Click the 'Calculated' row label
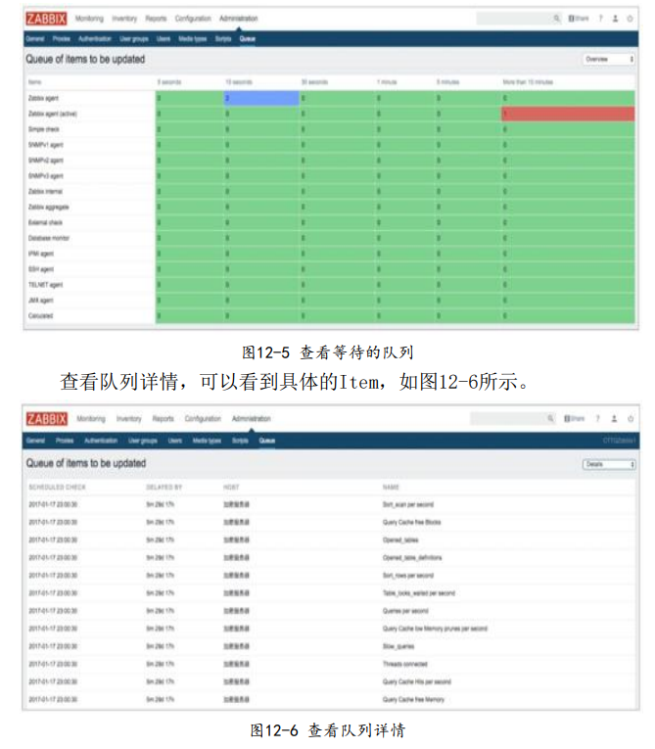 click(x=40, y=315)
